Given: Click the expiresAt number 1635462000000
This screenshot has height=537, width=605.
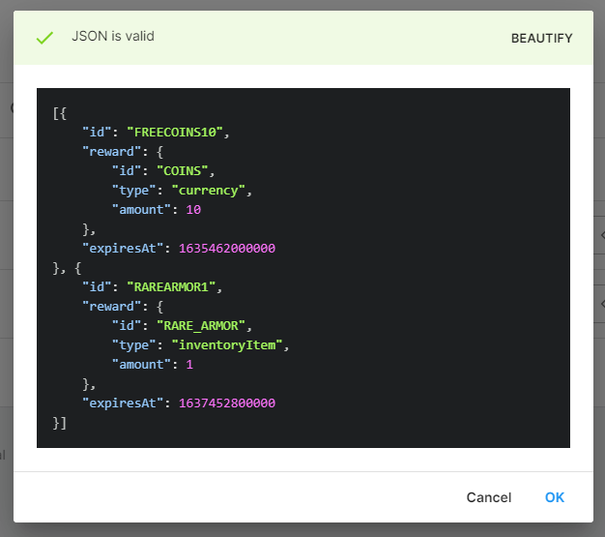Looking at the screenshot, I should [x=226, y=248].
